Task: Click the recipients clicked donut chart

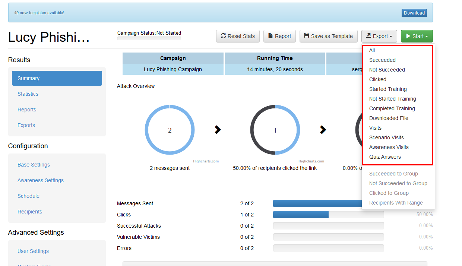Action: coord(275,130)
